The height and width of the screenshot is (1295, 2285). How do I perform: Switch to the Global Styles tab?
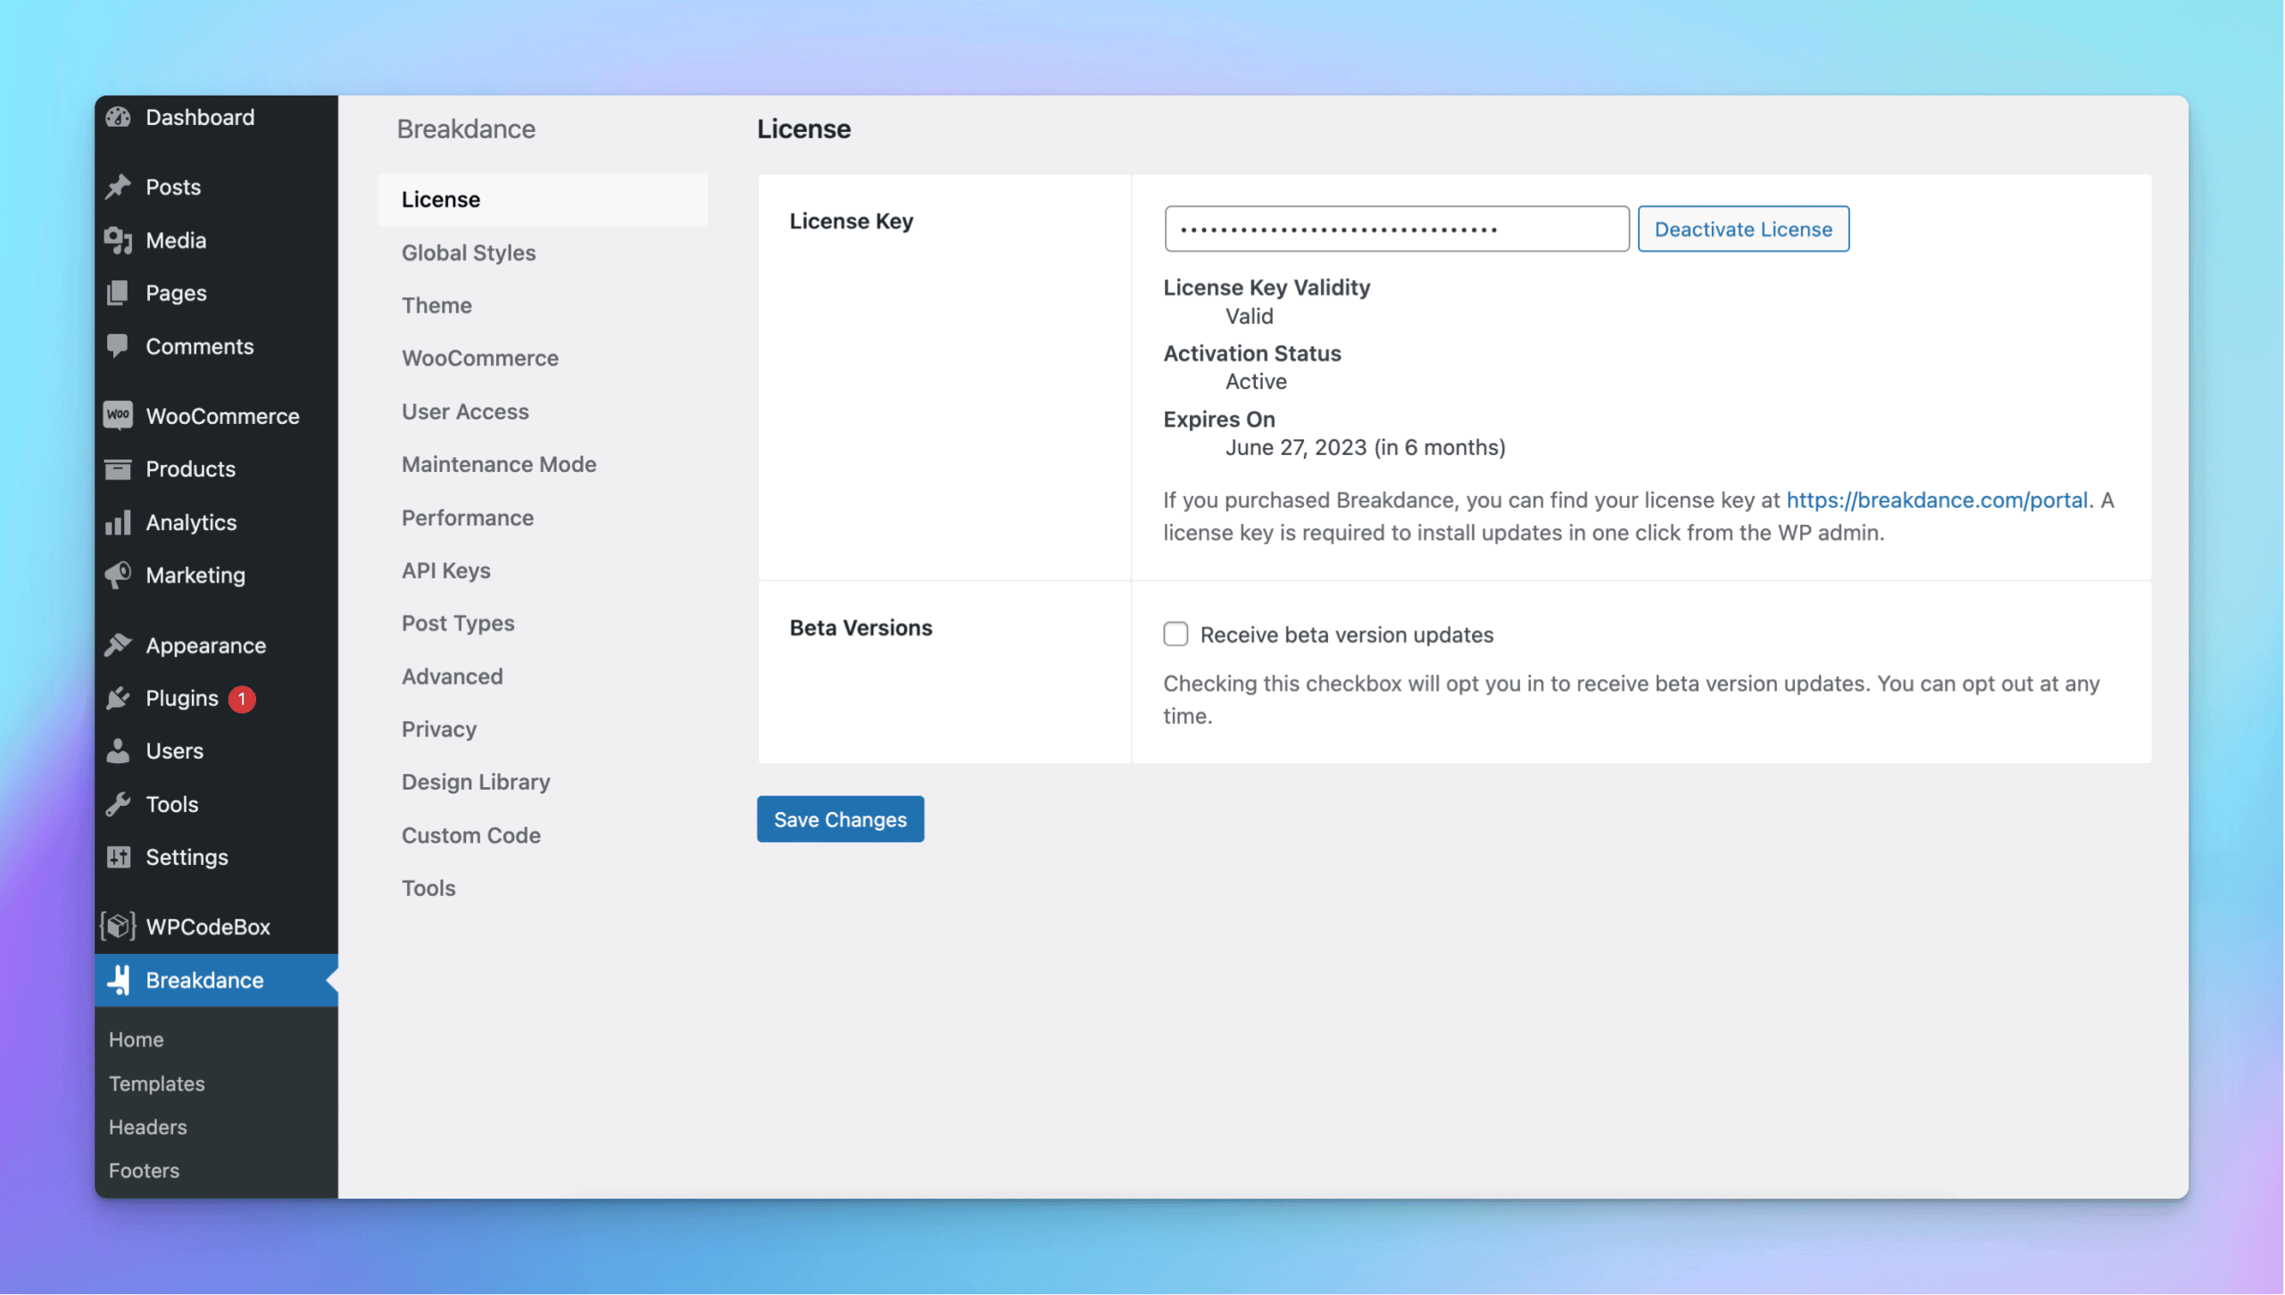coord(543,253)
